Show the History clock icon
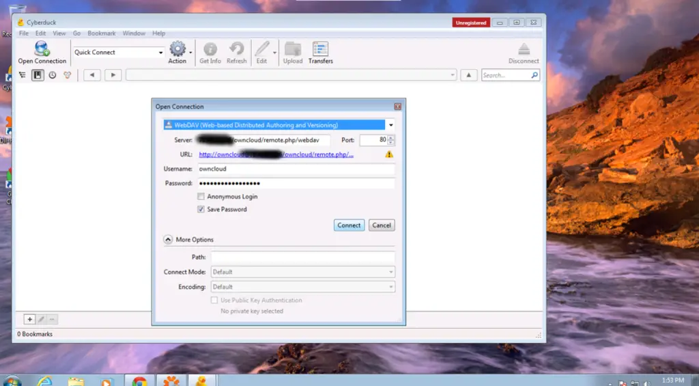The width and height of the screenshot is (699, 386). [53, 75]
